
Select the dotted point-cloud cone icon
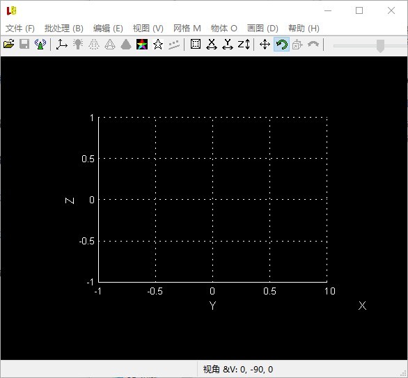pyautogui.click(x=94, y=45)
